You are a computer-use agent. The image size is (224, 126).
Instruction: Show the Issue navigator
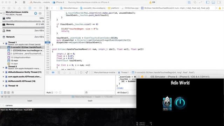click(19, 8)
